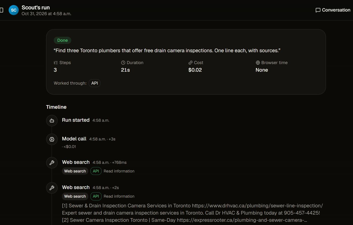353x225 pixels.
Task: Click the API tag in the +2s Web search step
Action: click(96, 196)
